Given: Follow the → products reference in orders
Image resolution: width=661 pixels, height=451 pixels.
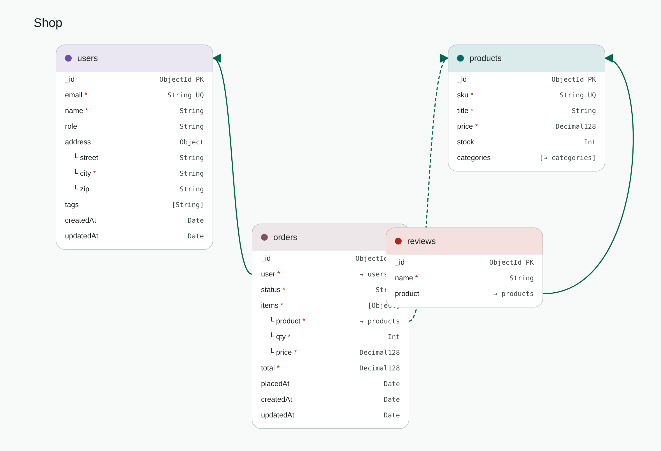Looking at the screenshot, I should 380,321.
